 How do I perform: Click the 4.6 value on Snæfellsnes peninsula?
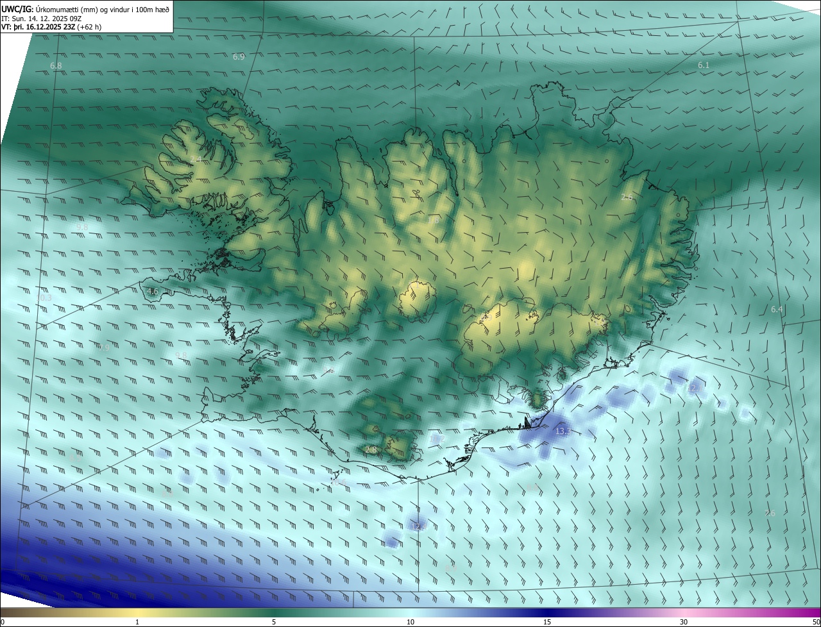[152, 292]
